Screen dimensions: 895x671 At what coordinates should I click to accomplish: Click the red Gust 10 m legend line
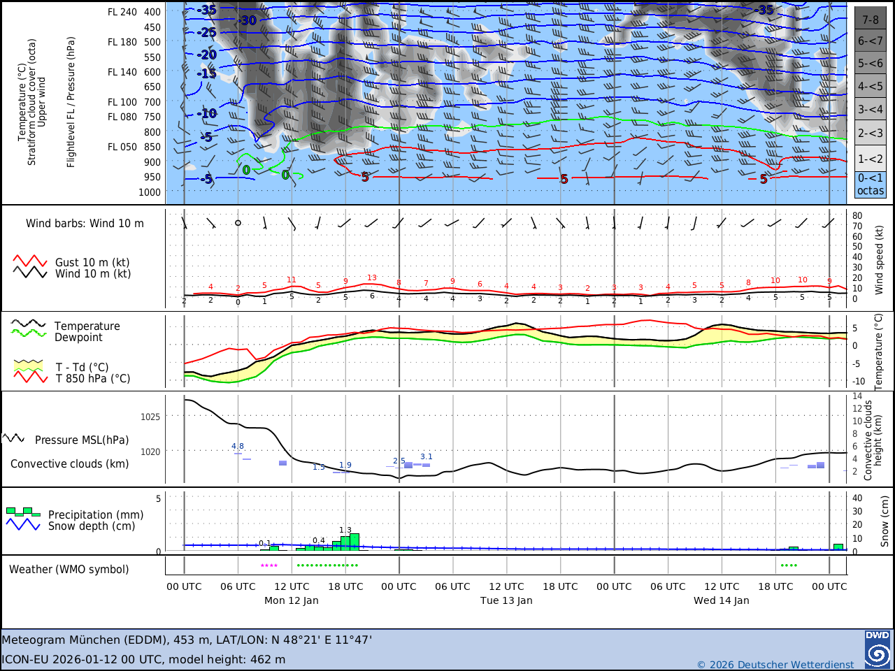click(x=30, y=261)
